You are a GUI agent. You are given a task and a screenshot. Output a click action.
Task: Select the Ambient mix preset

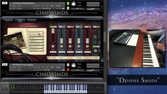pos(36,41)
